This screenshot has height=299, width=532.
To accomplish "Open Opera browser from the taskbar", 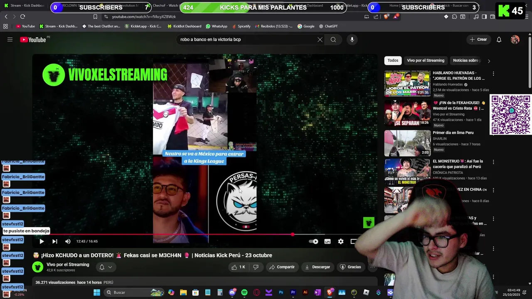I will (x=256, y=292).
